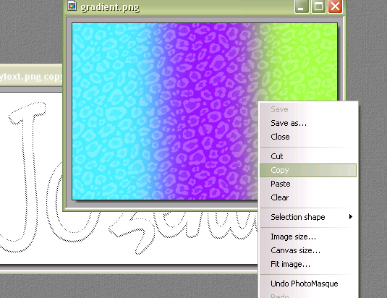Click the disabled Save menu entry
The image size is (387, 298).
click(308, 109)
